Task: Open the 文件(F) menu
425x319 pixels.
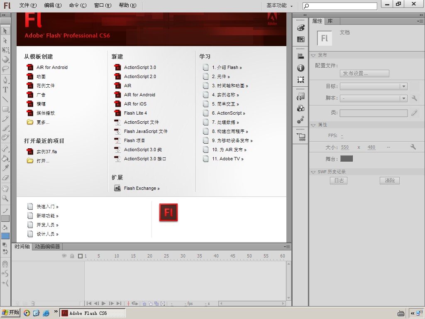Action: click(x=28, y=5)
